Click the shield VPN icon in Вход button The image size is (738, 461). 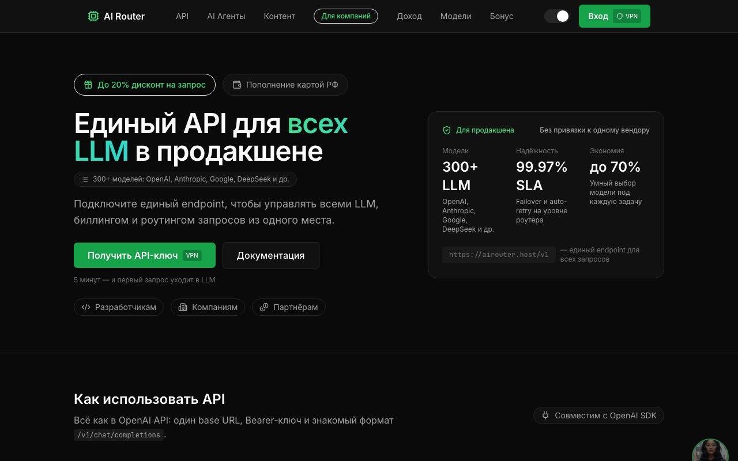(620, 16)
